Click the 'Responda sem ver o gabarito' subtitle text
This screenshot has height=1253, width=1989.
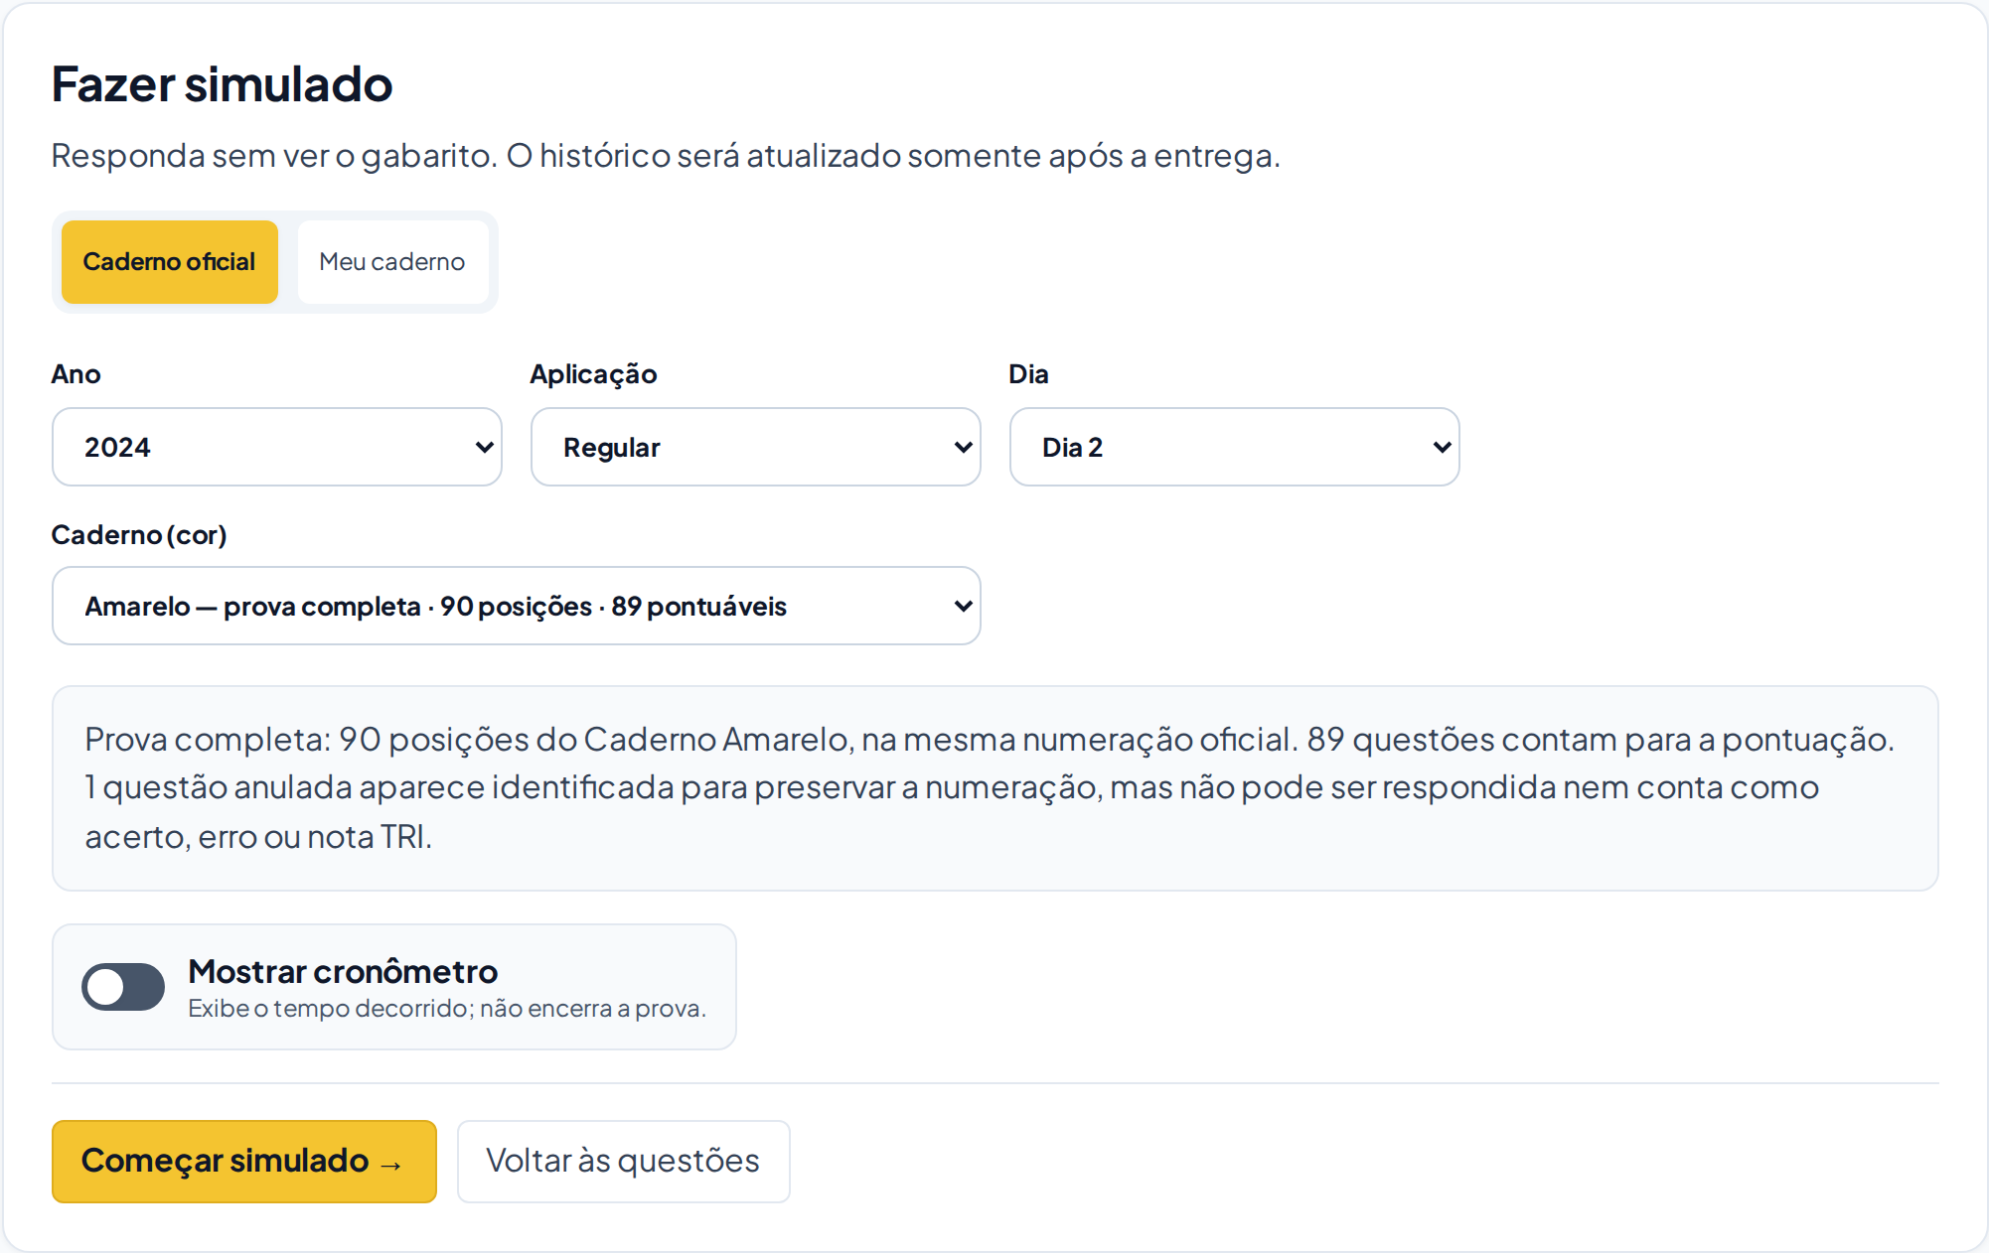pos(666,156)
